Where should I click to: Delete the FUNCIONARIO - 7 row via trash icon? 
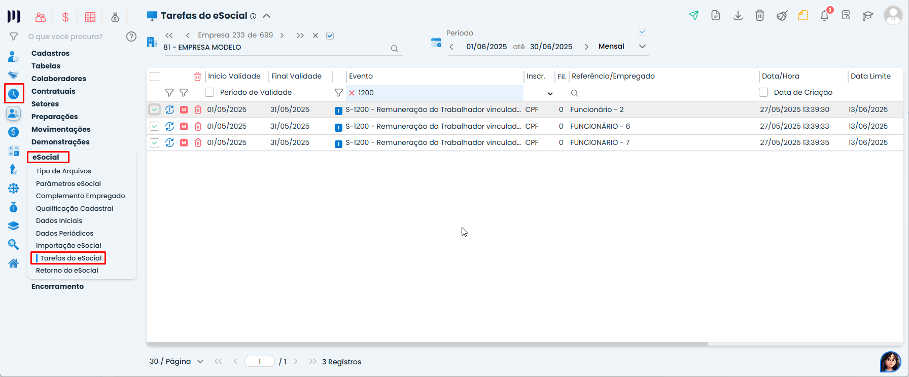[198, 143]
